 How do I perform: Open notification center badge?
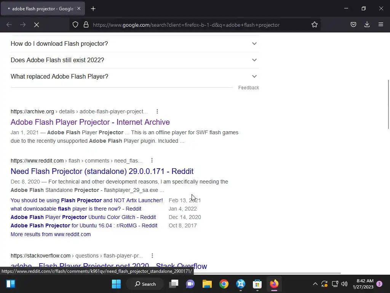coord(379,284)
